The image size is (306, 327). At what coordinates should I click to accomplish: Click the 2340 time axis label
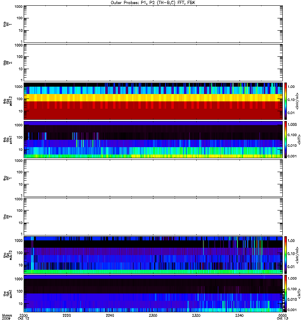pos(239,315)
